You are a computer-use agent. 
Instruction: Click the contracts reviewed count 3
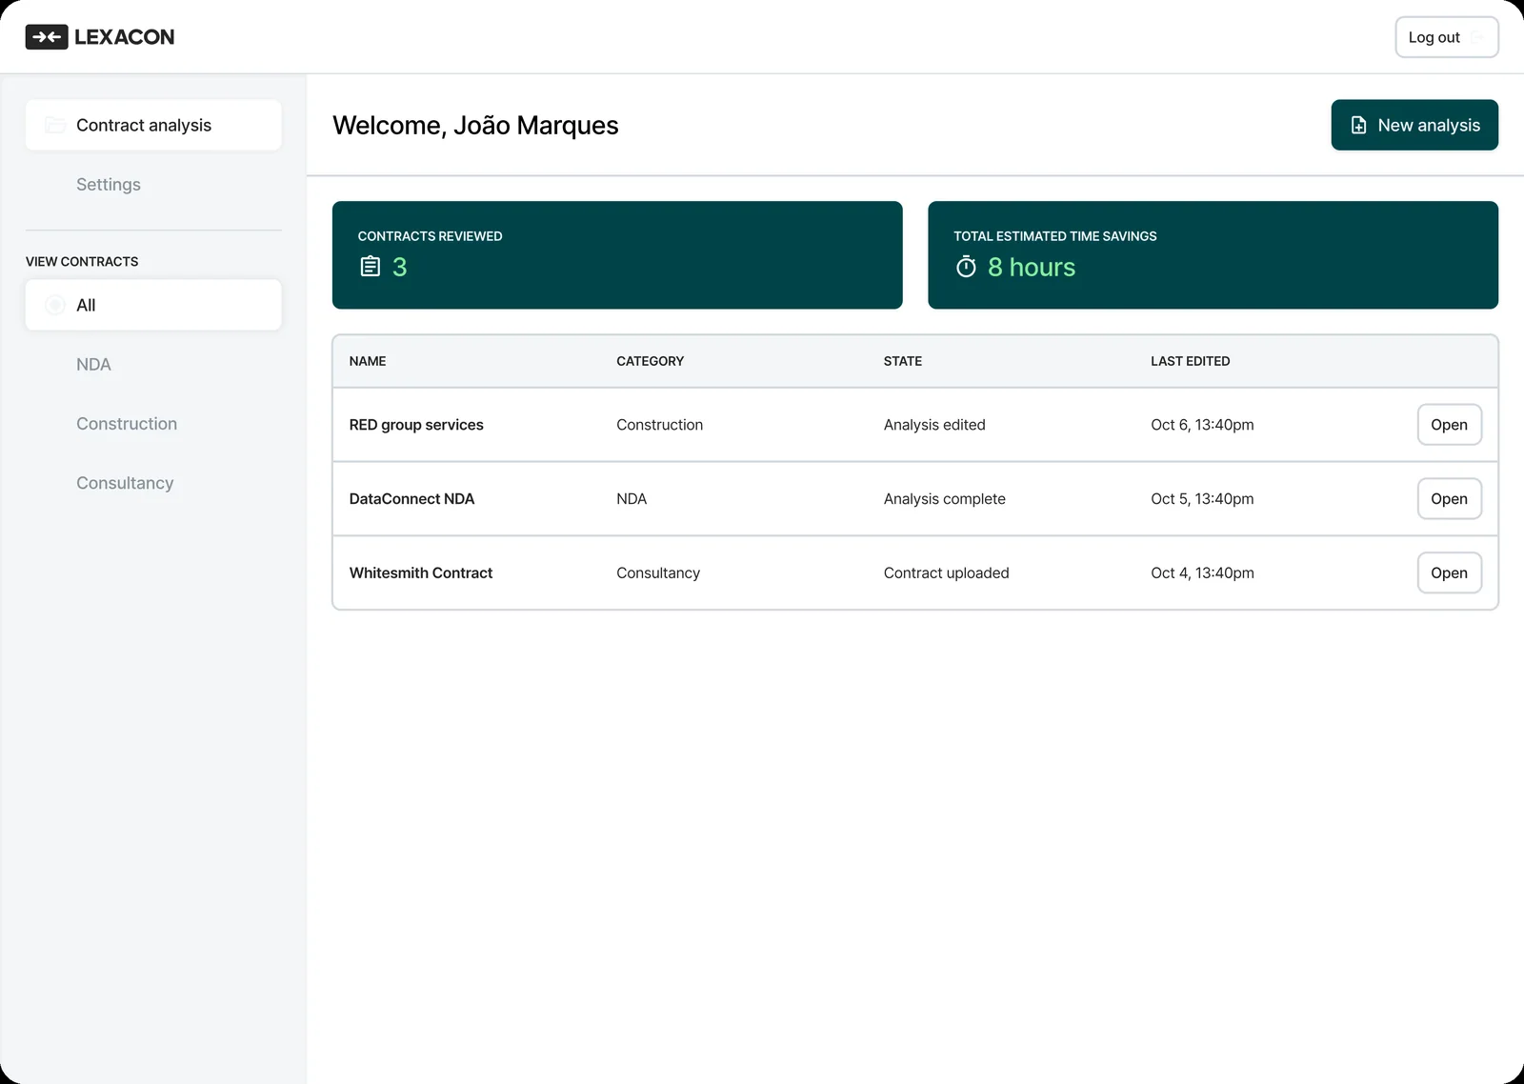[x=399, y=267]
